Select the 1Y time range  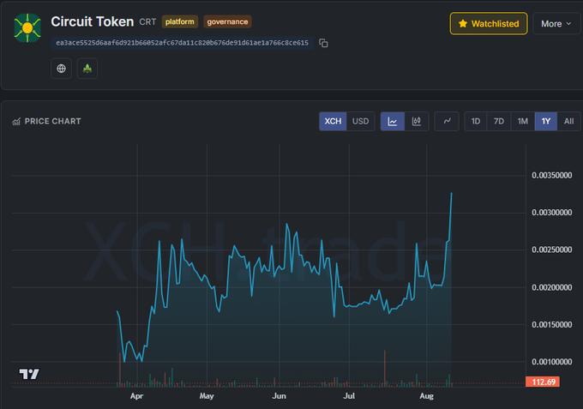pyautogui.click(x=546, y=121)
